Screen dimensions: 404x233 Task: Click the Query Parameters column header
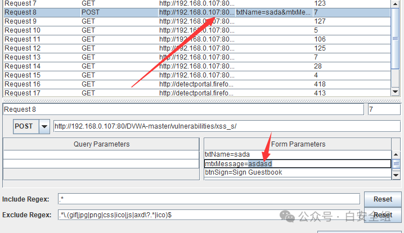[101, 144]
